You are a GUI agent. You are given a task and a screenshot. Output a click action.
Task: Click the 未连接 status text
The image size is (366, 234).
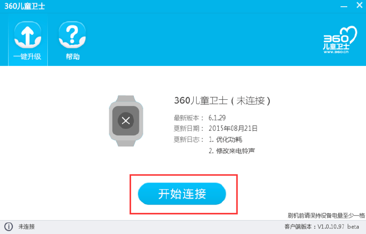pos(27,227)
